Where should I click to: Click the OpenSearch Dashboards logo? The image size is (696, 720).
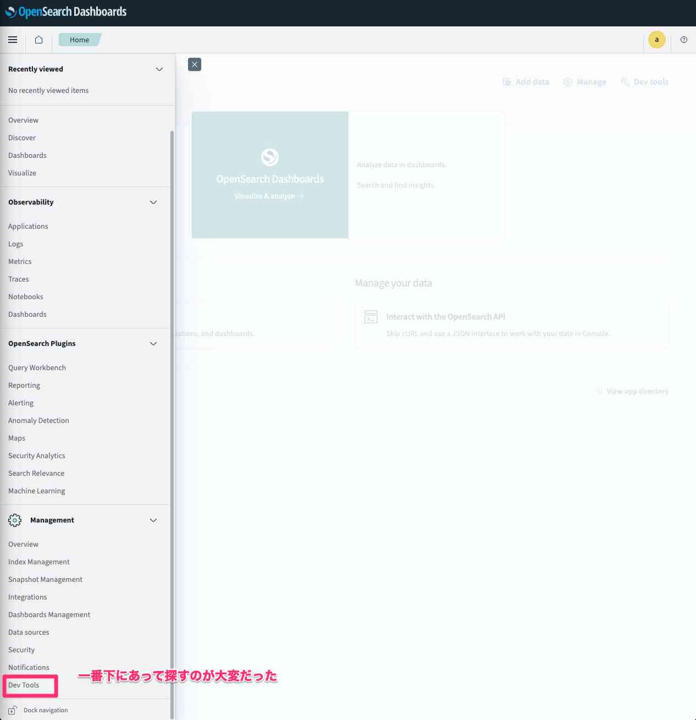[x=66, y=12]
